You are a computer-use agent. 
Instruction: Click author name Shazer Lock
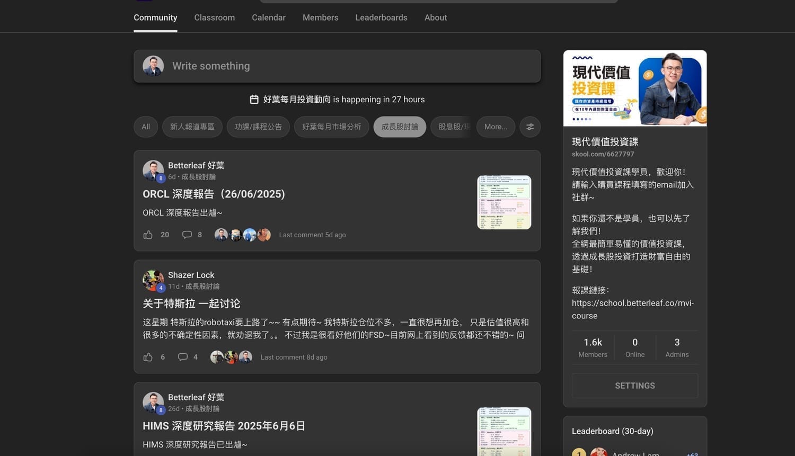click(191, 275)
